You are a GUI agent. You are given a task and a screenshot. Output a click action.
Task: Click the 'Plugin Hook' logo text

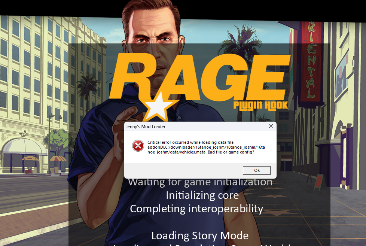[261, 106]
